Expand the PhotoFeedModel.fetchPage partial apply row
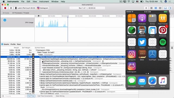 click(x=40, y=76)
